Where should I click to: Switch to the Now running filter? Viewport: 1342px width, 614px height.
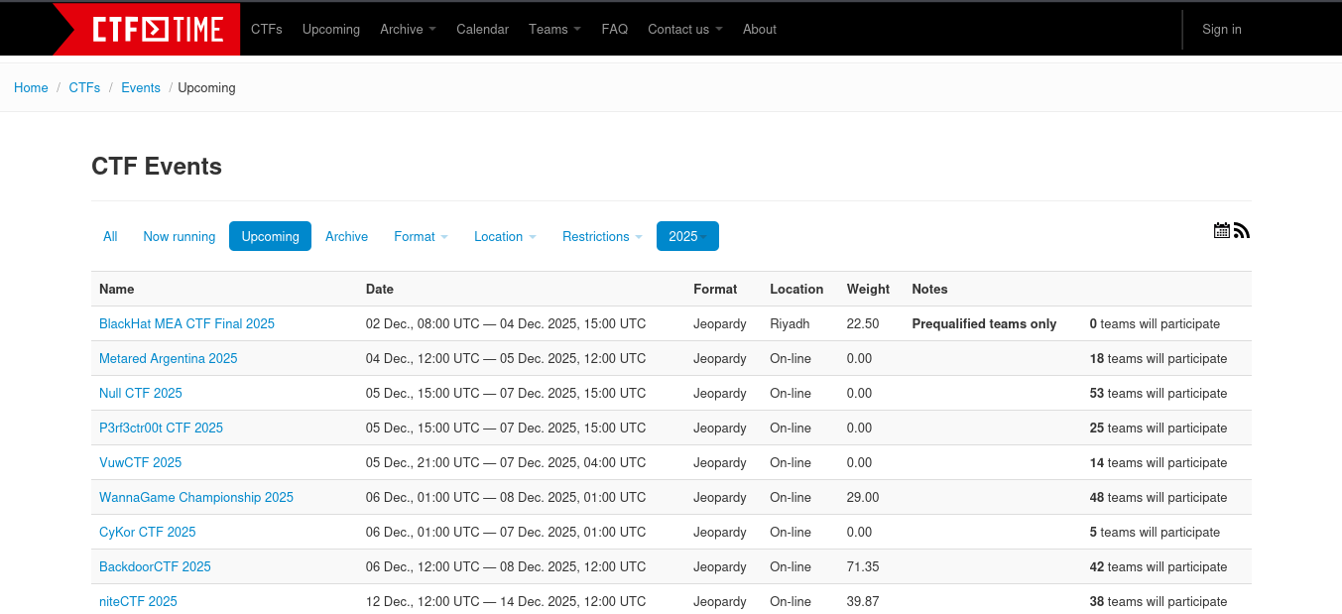tap(179, 236)
